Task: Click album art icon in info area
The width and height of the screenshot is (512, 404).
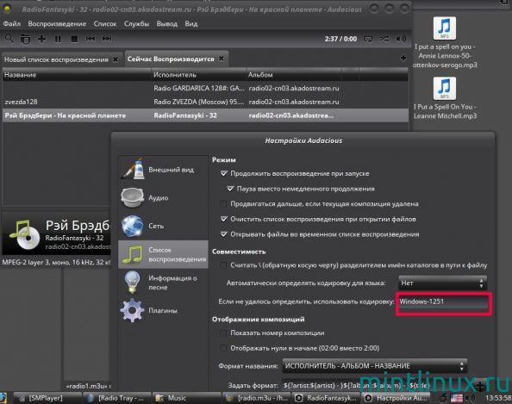Action: pos(24,234)
